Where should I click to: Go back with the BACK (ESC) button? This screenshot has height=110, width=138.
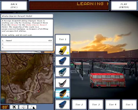click(14, 6)
